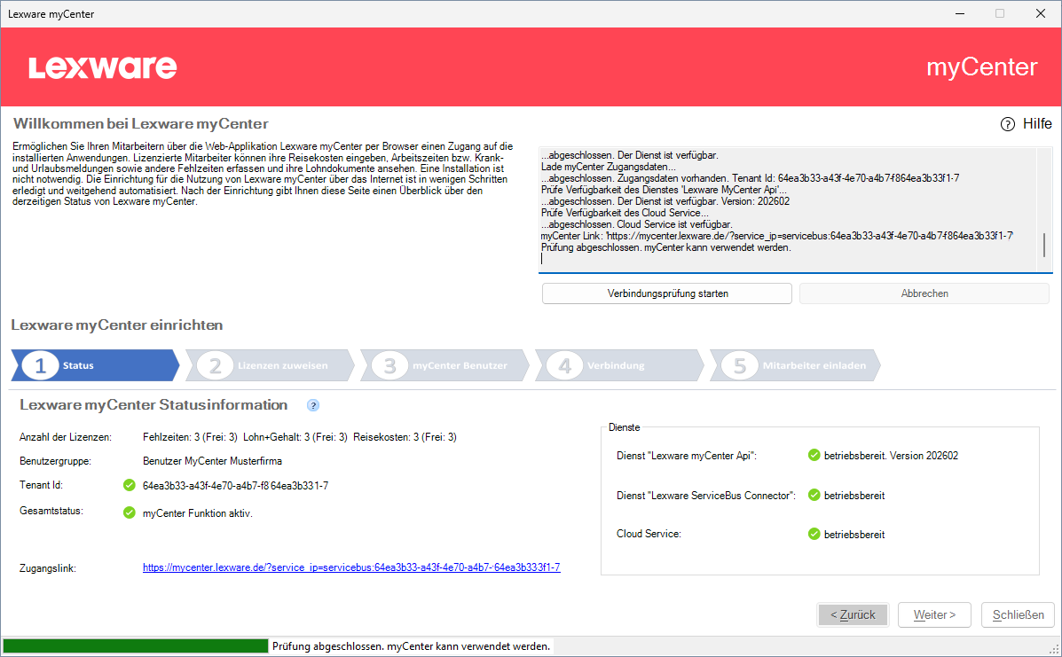Click the Lexware logo in the header
This screenshot has width=1062, height=657.
click(103, 67)
